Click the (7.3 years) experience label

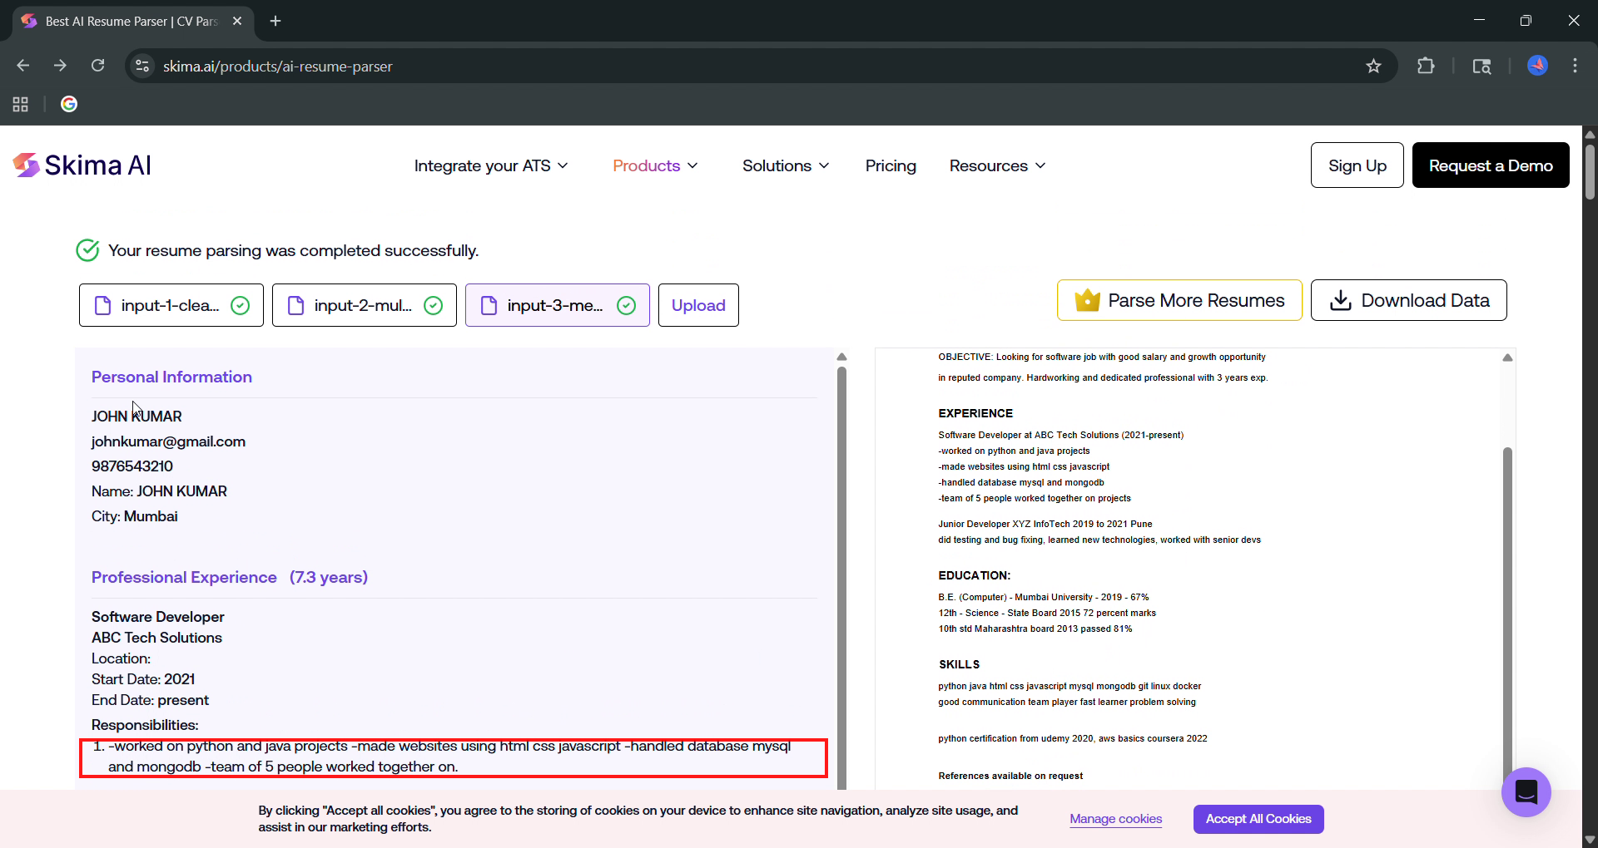(x=329, y=577)
